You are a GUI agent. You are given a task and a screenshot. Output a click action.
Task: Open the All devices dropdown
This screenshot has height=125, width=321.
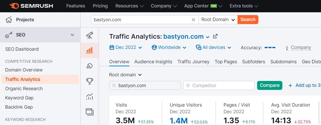point(214,47)
